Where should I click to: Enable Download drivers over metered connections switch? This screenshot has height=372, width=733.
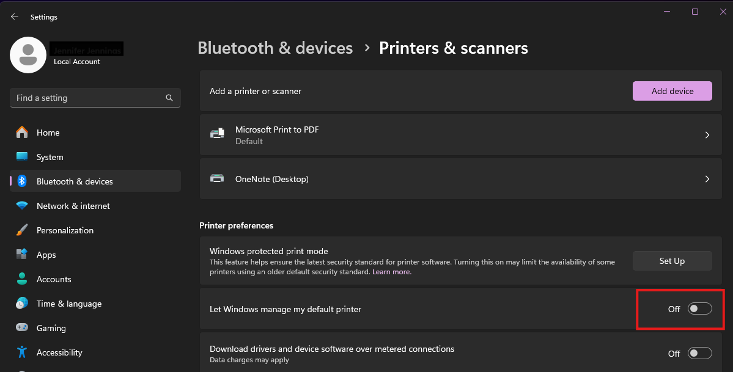tap(700, 353)
